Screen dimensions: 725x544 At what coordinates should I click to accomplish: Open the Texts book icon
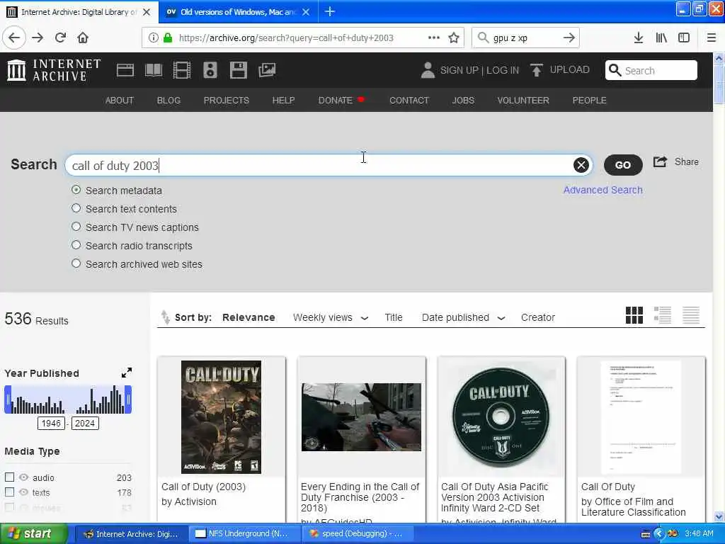pos(154,70)
